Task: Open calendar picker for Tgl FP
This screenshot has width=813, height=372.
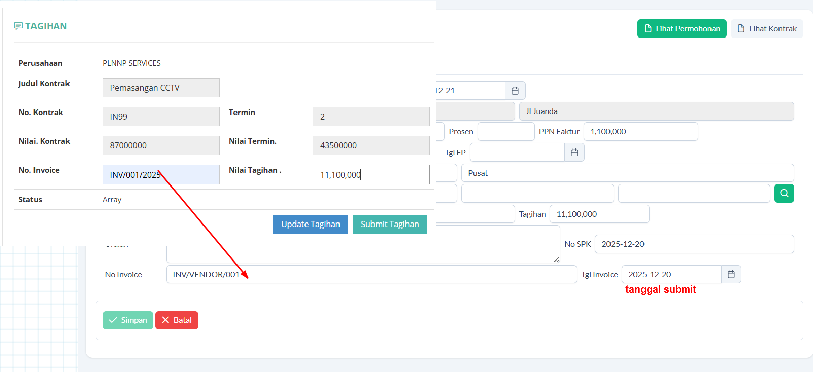Action: click(574, 152)
